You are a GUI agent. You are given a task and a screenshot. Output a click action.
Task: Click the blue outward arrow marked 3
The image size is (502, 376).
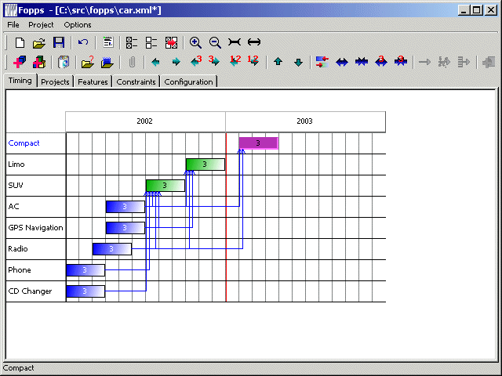[381, 61]
